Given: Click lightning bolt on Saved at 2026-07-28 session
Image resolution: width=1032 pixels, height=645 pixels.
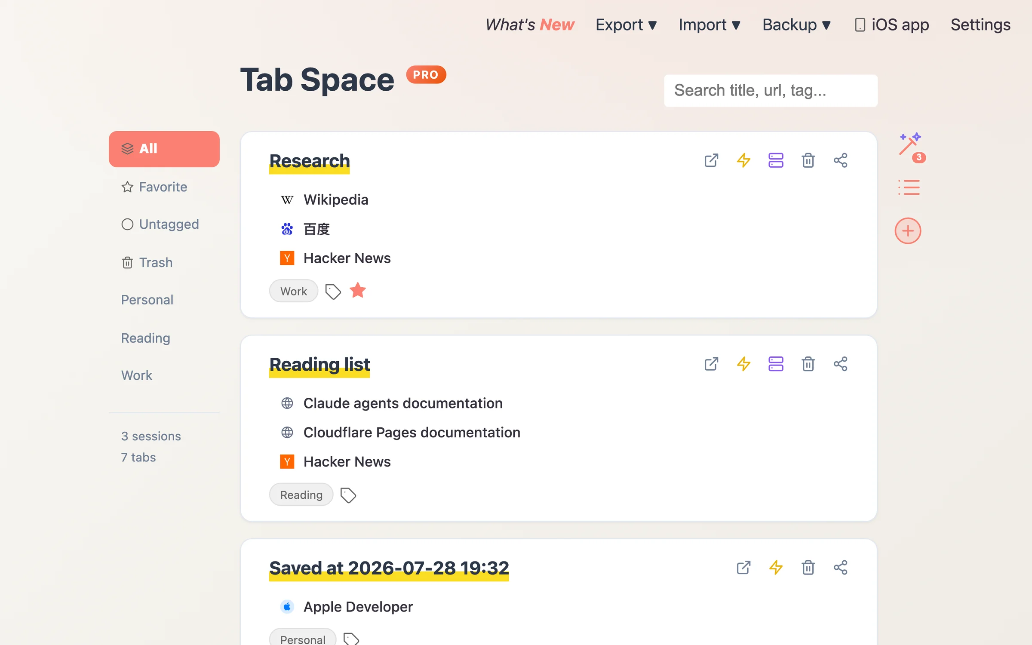Looking at the screenshot, I should (x=776, y=568).
